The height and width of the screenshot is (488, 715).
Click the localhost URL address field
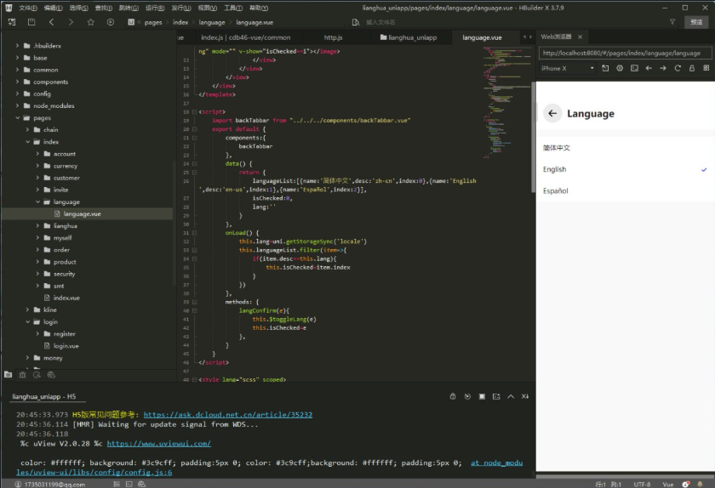point(625,53)
